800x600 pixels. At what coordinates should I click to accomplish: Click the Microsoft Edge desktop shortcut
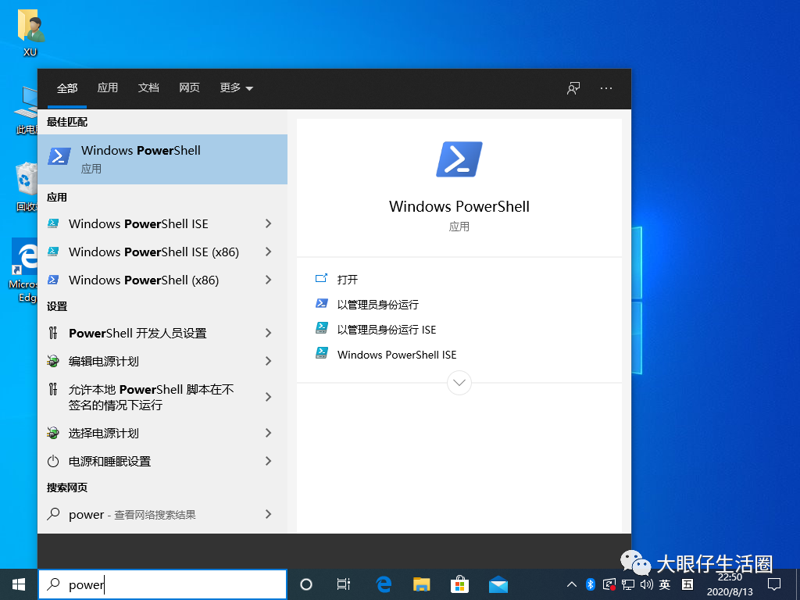click(x=23, y=270)
